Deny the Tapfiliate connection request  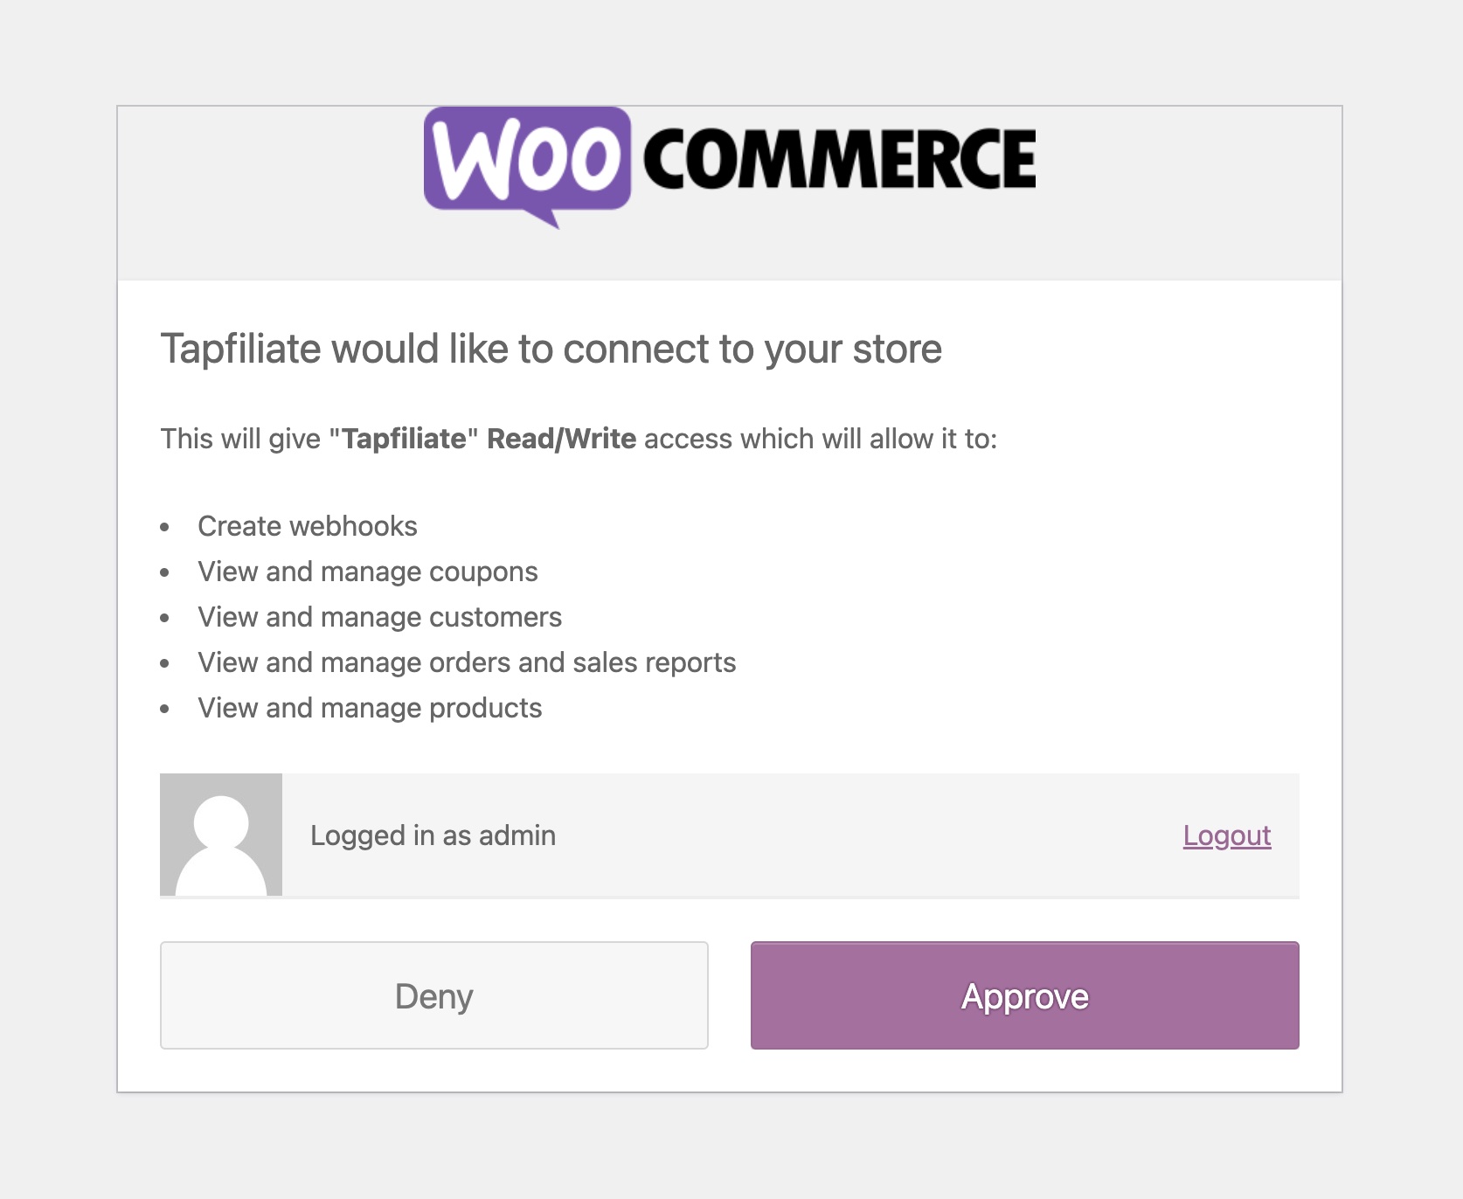(x=433, y=995)
